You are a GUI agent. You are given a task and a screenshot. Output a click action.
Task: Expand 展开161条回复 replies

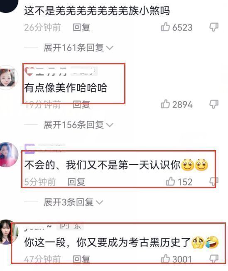78,48
